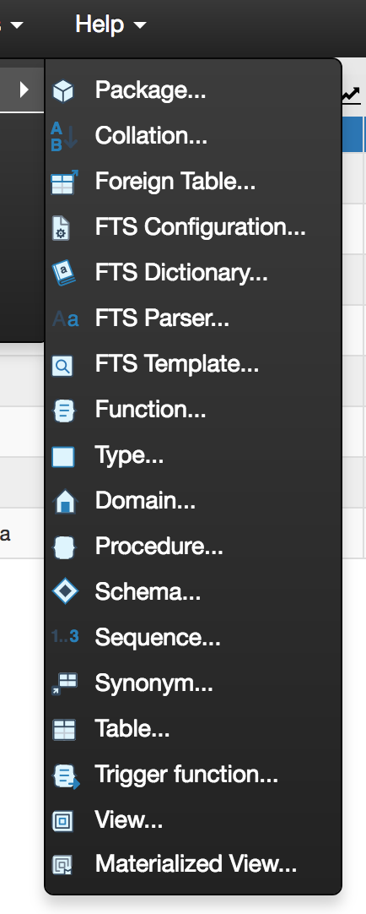Open the Help menu dropdown

(x=110, y=24)
